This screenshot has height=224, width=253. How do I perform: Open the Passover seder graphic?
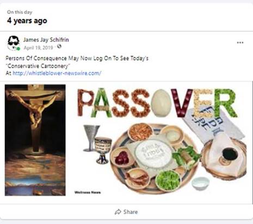[x=161, y=141]
